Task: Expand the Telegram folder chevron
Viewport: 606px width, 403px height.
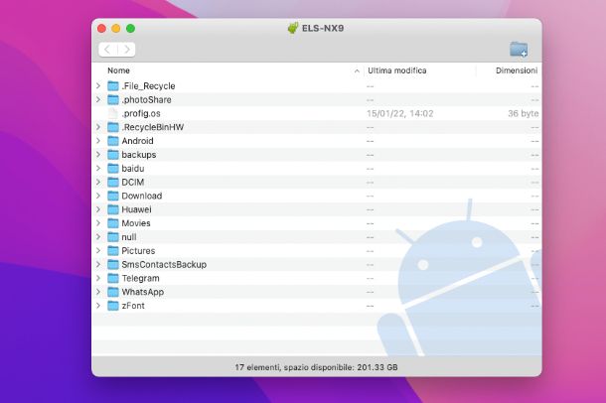Action: coord(98,278)
